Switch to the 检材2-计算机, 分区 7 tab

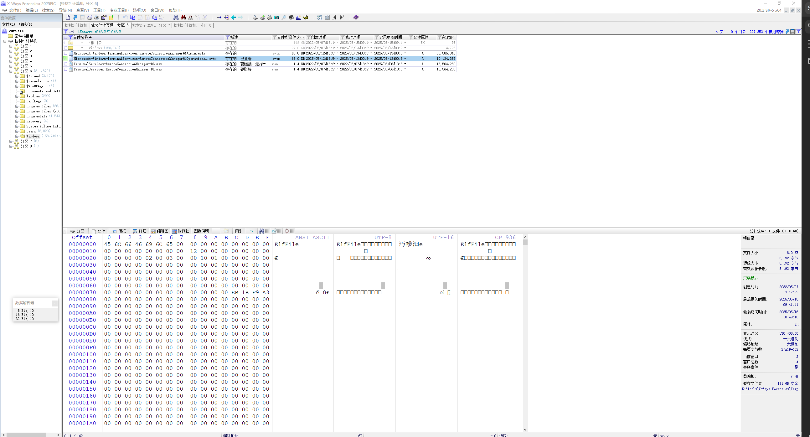pyautogui.click(x=151, y=25)
